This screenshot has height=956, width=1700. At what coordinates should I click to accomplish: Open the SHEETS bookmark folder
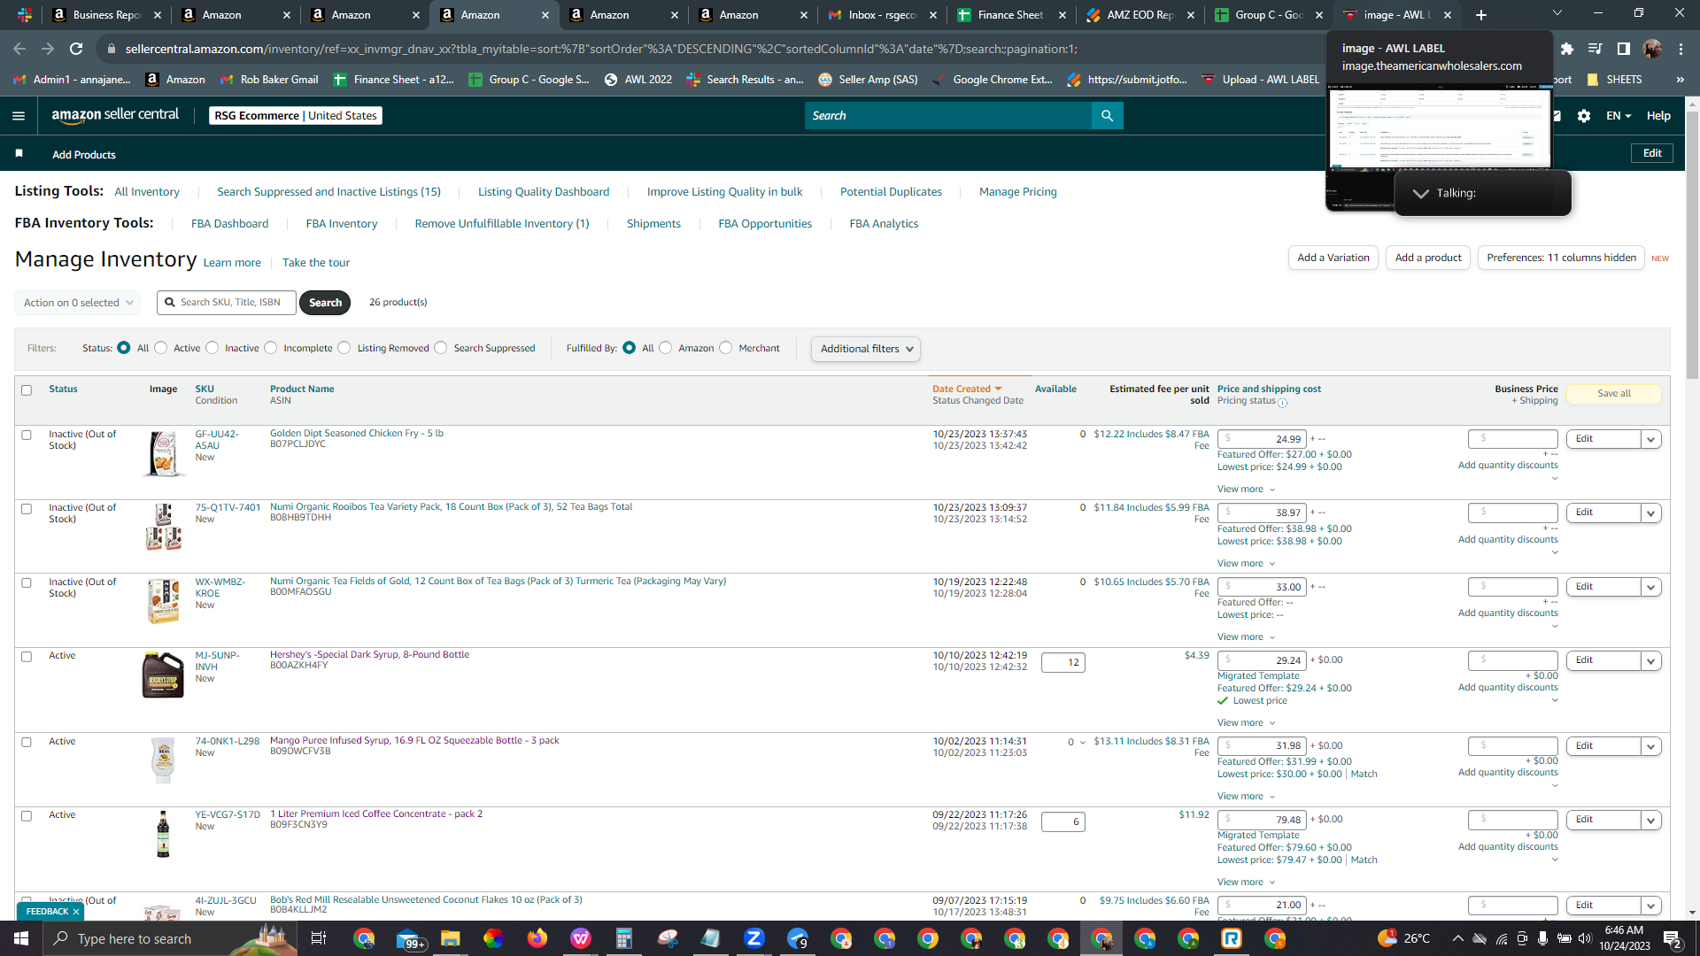coord(1615,80)
